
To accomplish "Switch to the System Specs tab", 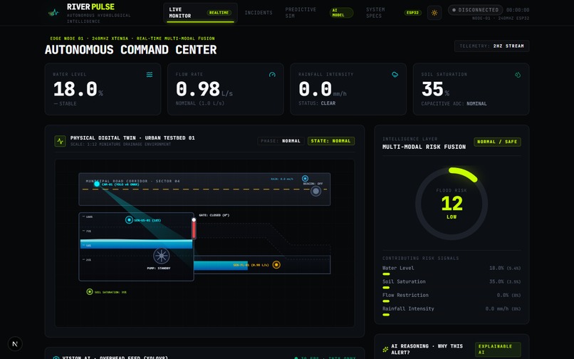I will pos(394,13).
